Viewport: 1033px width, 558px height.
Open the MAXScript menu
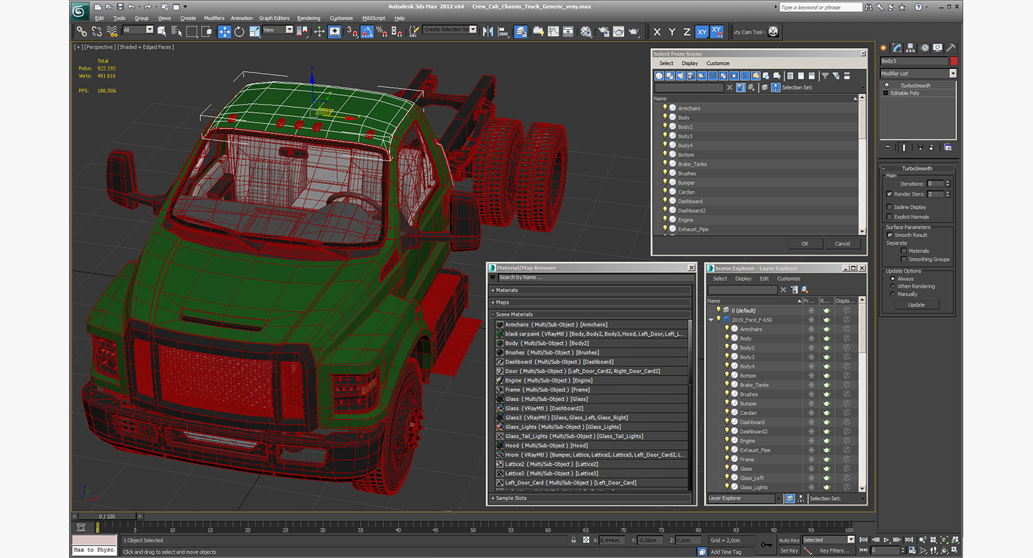pyautogui.click(x=373, y=18)
